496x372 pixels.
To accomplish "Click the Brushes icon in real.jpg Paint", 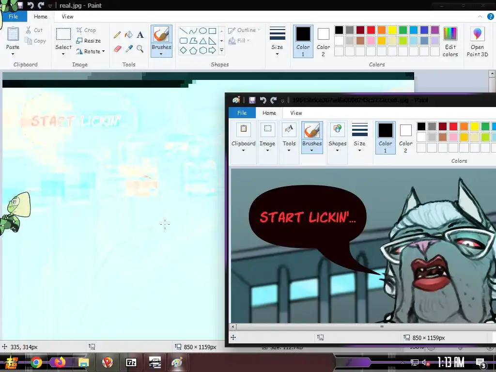I will pyautogui.click(x=161, y=34).
